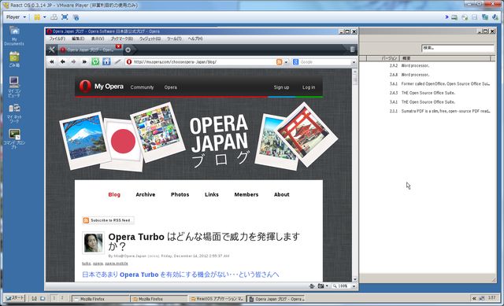Focus the Google search field in Opera
This screenshot has width=504, height=306.
coord(324,61)
